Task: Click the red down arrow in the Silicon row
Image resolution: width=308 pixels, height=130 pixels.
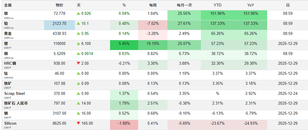Action: 78,123
